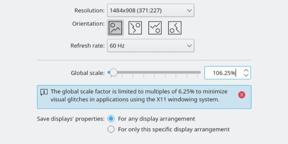Image resolution: width=288 pixels, height=144 pixels.
Task: Click the "Refresh rate:" label
Action: (87, 46)
